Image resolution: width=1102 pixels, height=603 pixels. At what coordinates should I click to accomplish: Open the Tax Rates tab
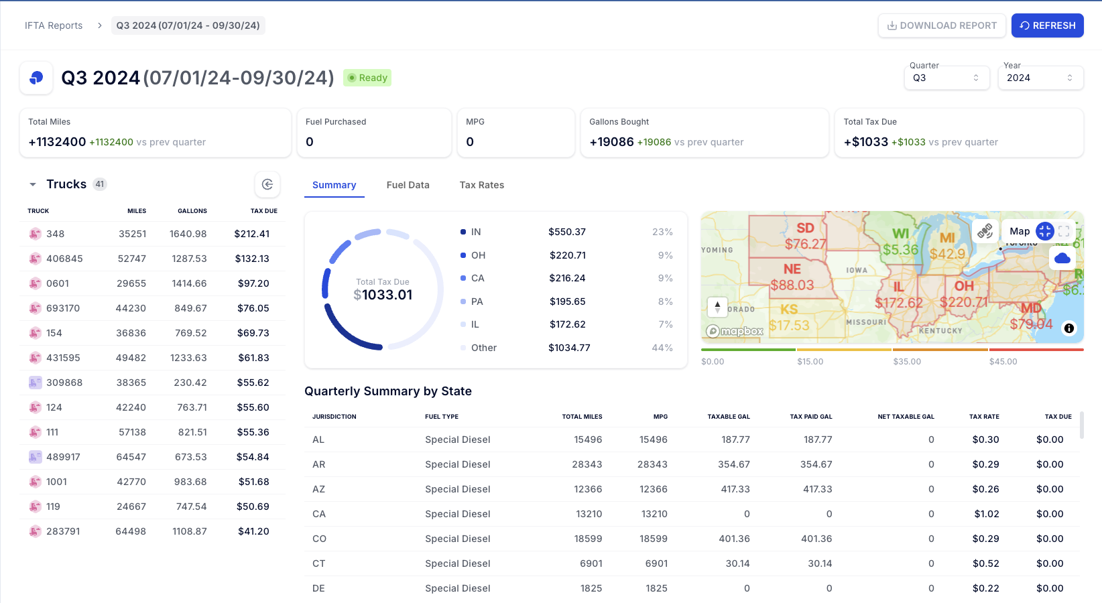pyautogui.click(x=481, y=185)
